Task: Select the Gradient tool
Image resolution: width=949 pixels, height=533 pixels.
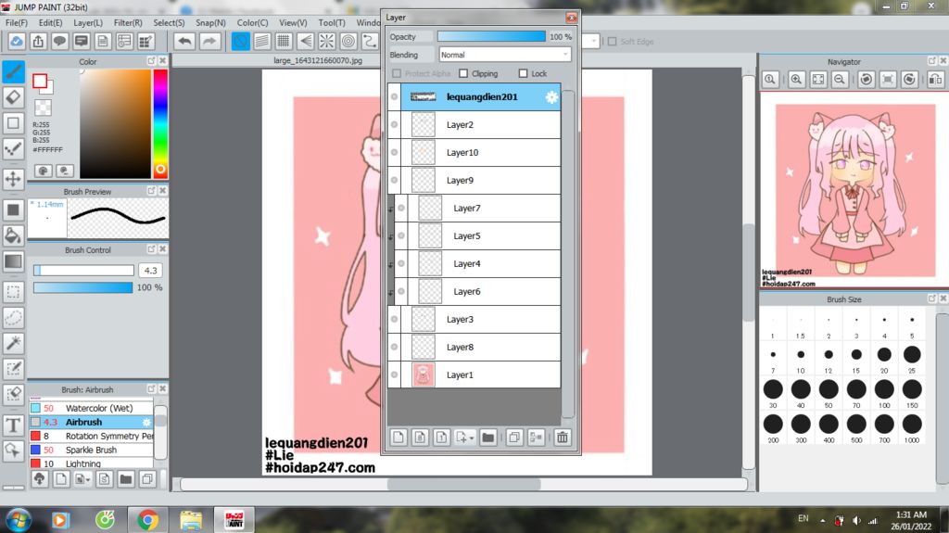Action: [13, 261]
